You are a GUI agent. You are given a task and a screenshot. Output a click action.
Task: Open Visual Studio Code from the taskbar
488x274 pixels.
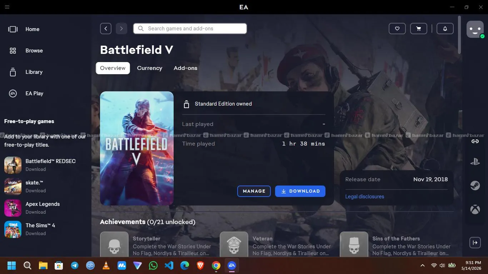(169, 265)
